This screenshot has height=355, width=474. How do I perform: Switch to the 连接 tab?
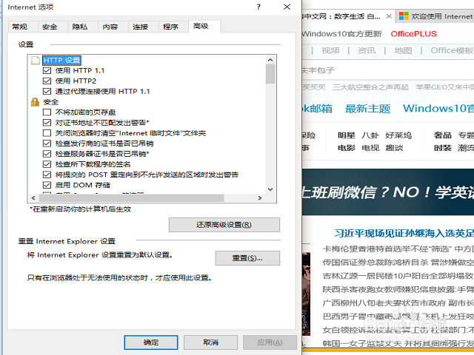pyautogui.click(x=140, y=27)
